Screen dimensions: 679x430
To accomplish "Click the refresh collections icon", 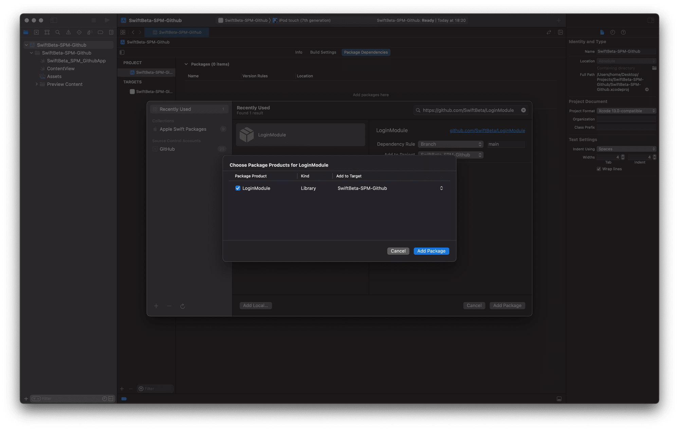I will 182,306.
